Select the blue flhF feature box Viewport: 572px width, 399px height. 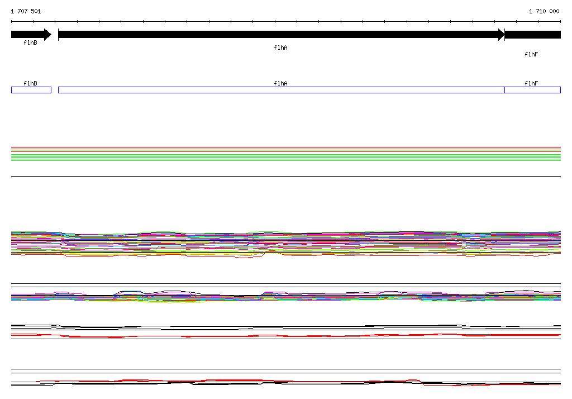[532, 90]
